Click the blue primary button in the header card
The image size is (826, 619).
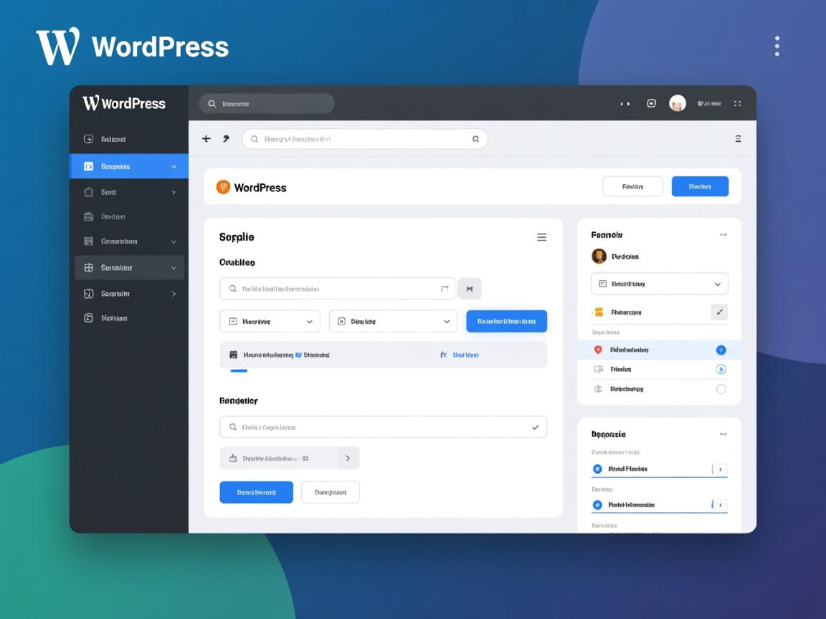(700, 186)
